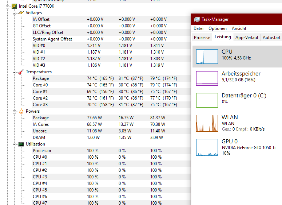This screenshot has height=205, width=282.
Task: Collapse the Powers section
Action: coord(14,112)
